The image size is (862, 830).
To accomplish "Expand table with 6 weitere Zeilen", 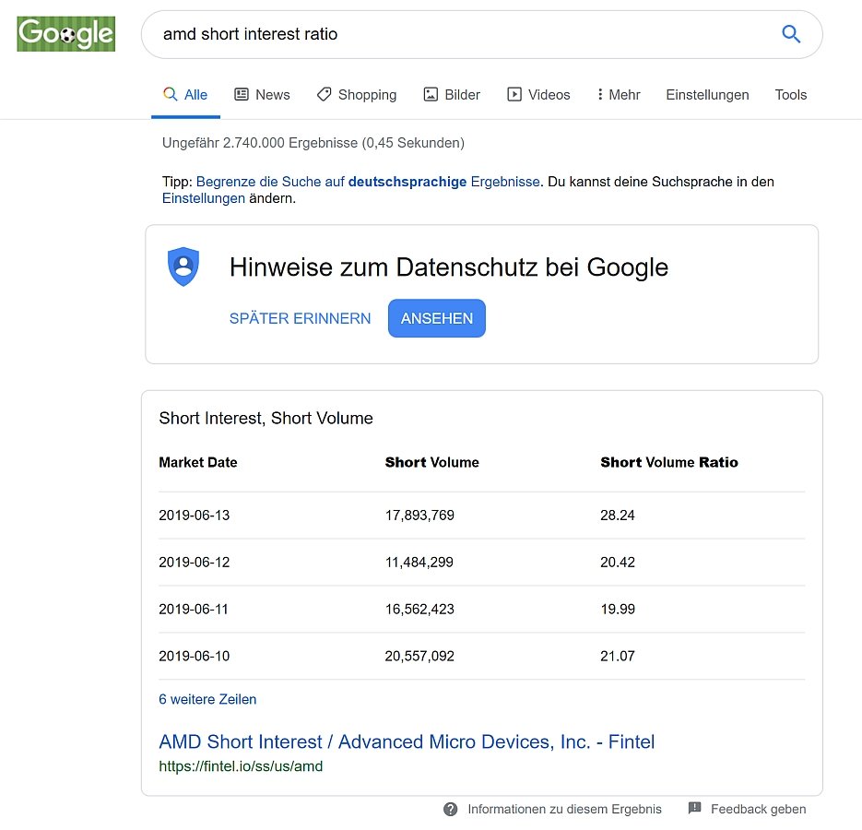I will click(207, 699).
